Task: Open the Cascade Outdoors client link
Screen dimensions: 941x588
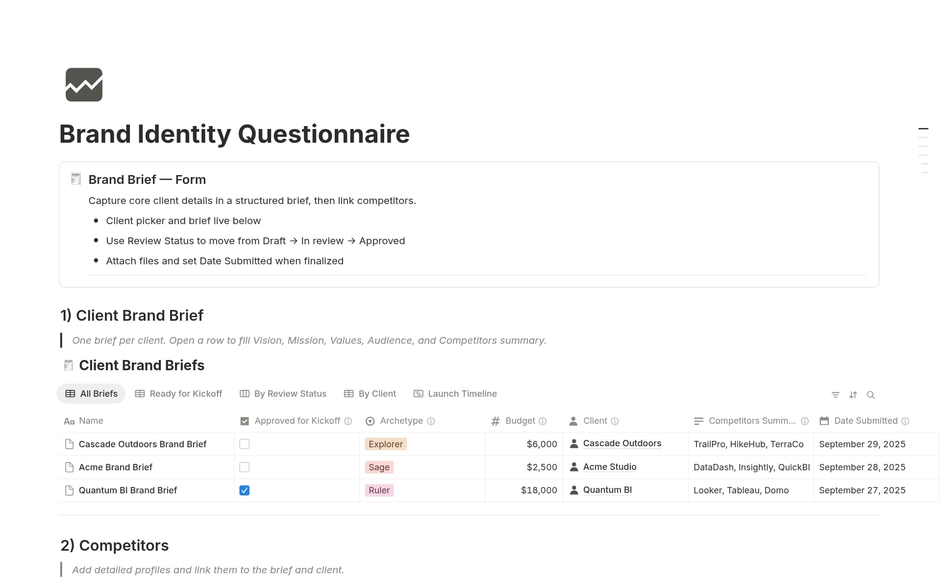Action: [622, 443]
